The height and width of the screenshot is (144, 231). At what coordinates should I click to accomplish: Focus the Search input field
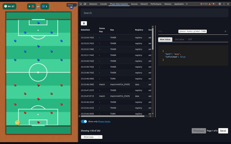[x=154, y=13]
